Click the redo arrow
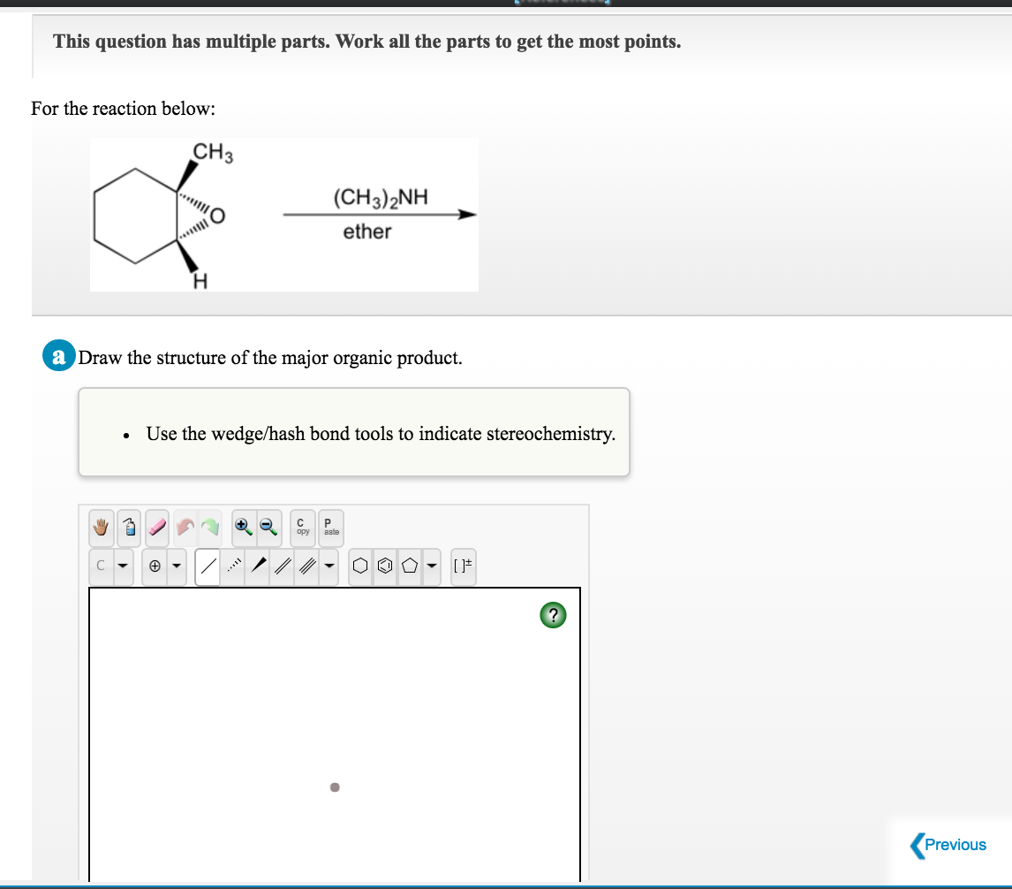 pos(211,528)
